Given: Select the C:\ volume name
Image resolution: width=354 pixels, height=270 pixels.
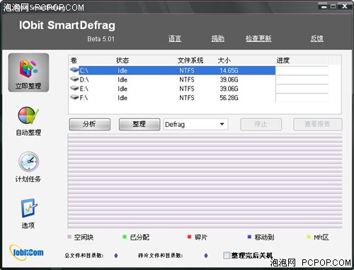Looking at the screenshot, I should 84,71.
